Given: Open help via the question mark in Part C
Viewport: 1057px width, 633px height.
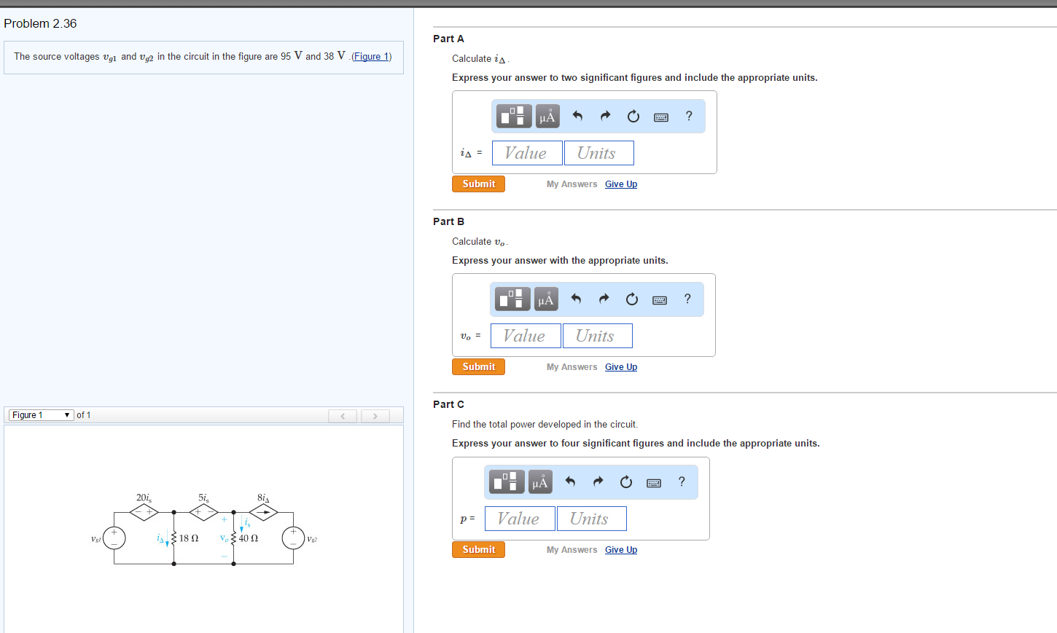Looking at the screenshot, I should click(680, 481).
